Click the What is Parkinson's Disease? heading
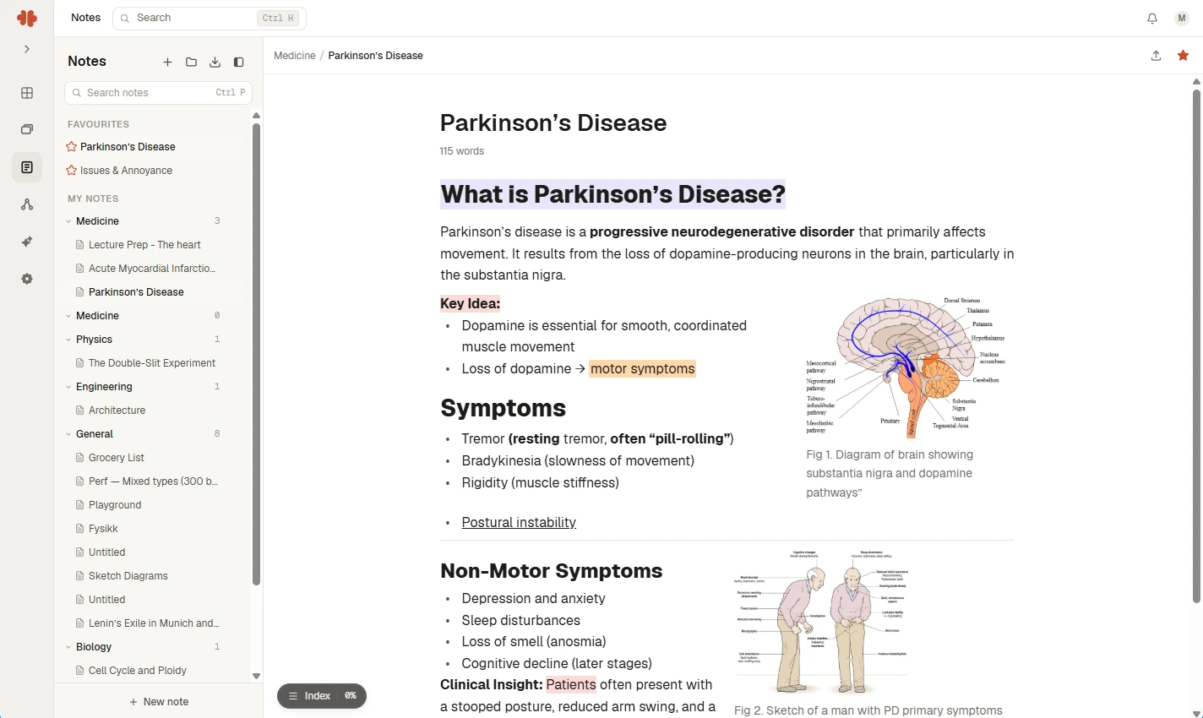The image size is (1203, 718). 613,194
